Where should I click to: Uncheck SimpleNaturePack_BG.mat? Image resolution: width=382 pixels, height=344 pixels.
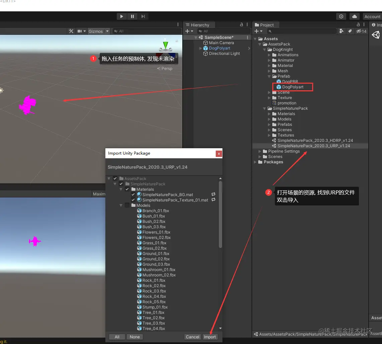[x=133, y=194]
